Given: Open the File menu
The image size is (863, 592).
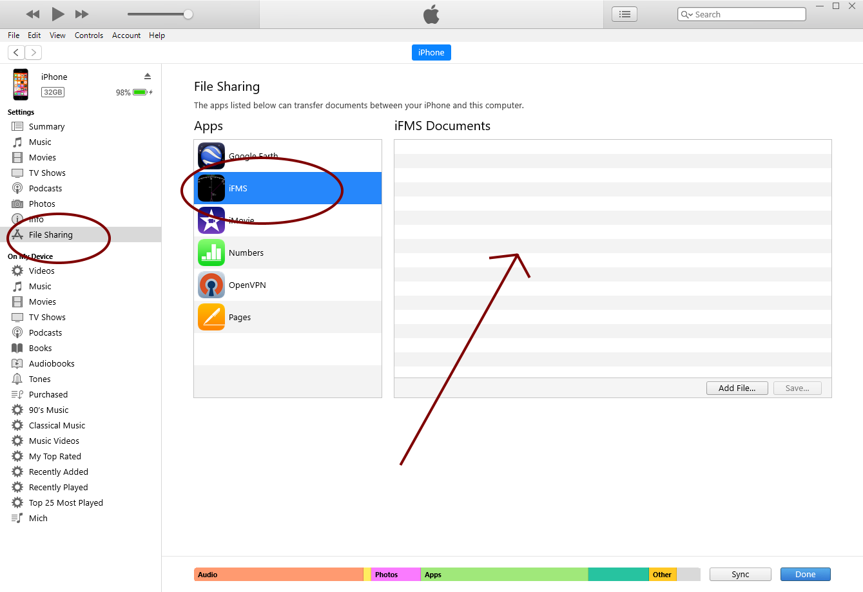Looking at the screenshot, I should [14, 35].
